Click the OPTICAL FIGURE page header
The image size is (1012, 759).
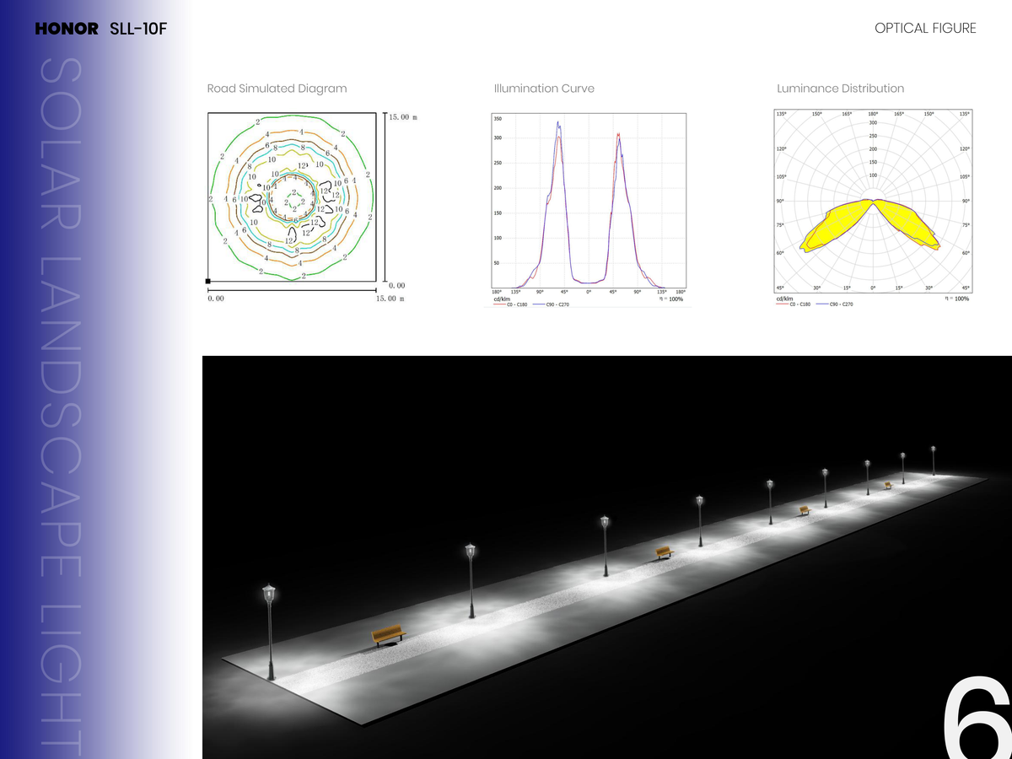925,29
